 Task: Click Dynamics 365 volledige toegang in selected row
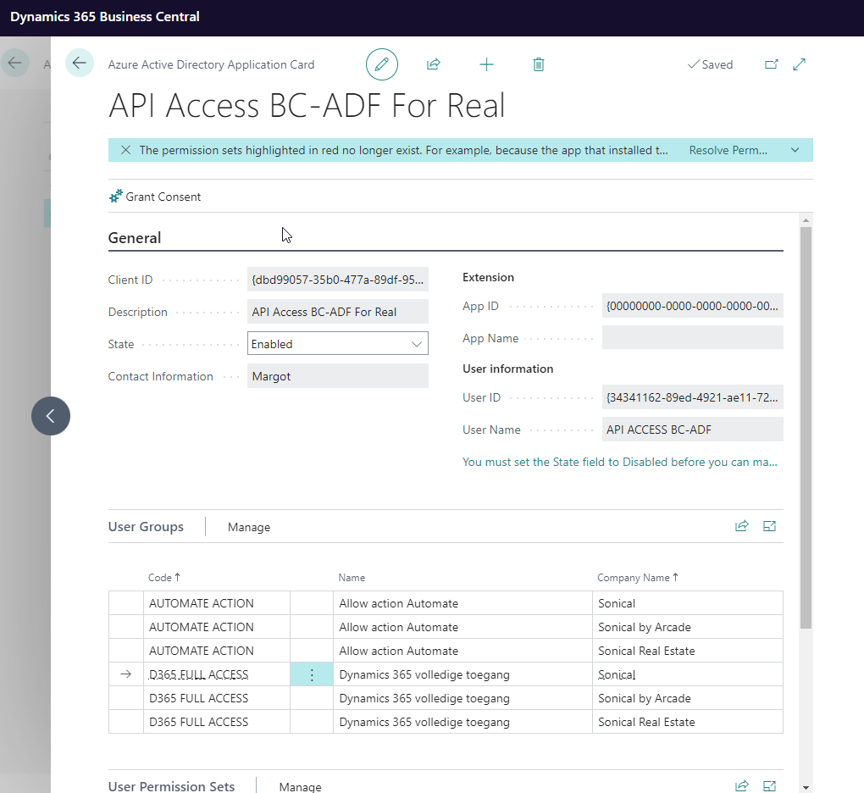pyautogui.click(x=424, y=674)
